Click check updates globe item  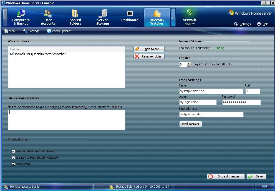(59, 31)
